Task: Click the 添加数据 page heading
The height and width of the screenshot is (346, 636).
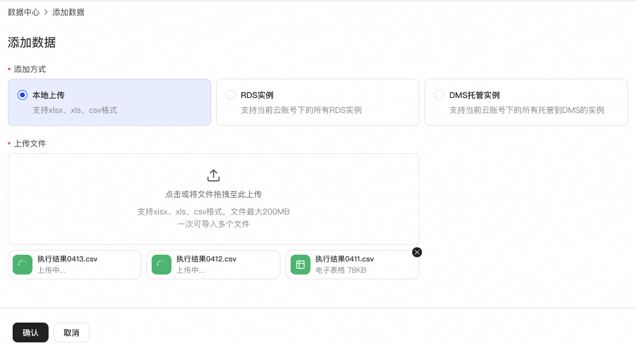Action: [x=32, y=43]
